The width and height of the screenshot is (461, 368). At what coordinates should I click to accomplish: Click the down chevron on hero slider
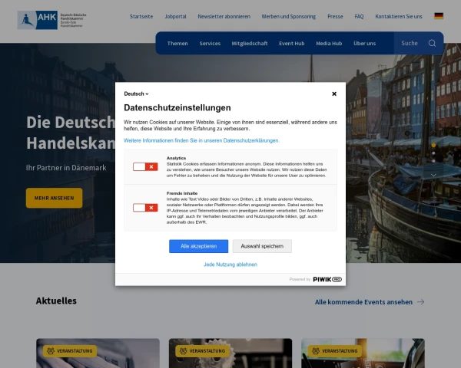click(x=433, y=175)
